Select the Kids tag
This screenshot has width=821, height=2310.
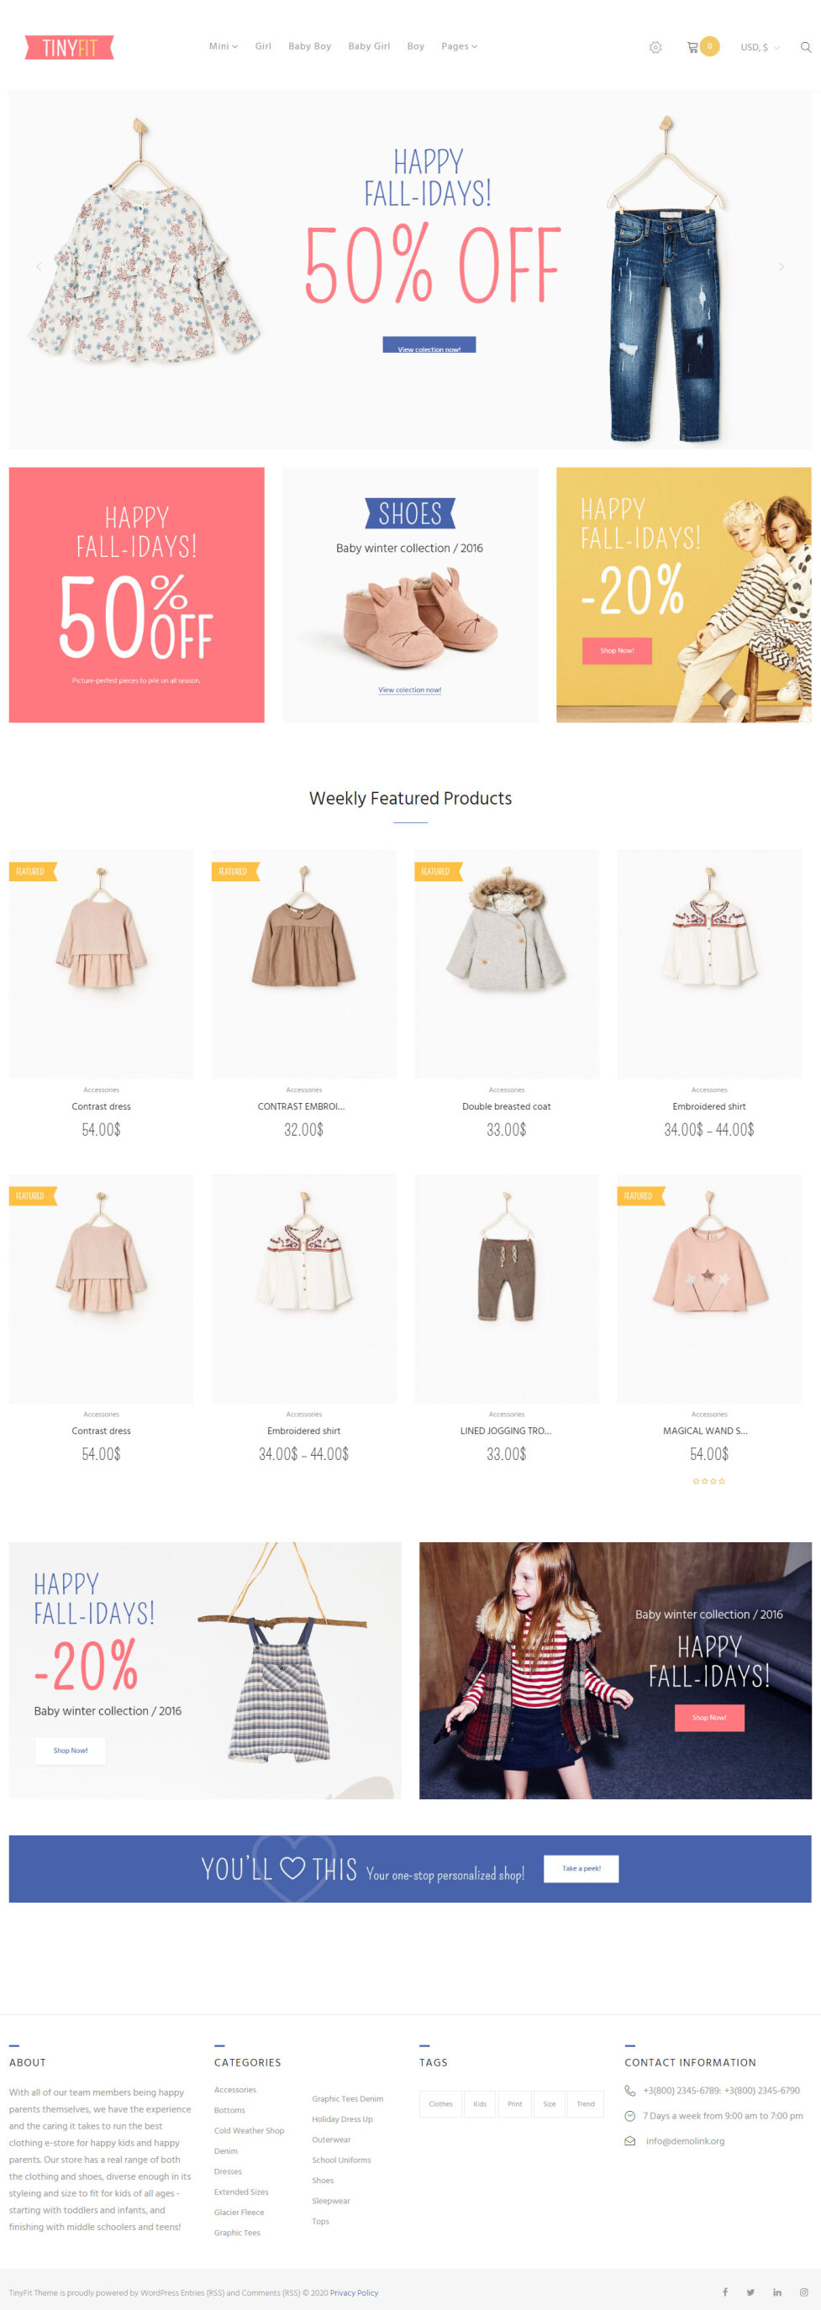click(480, 2103)
